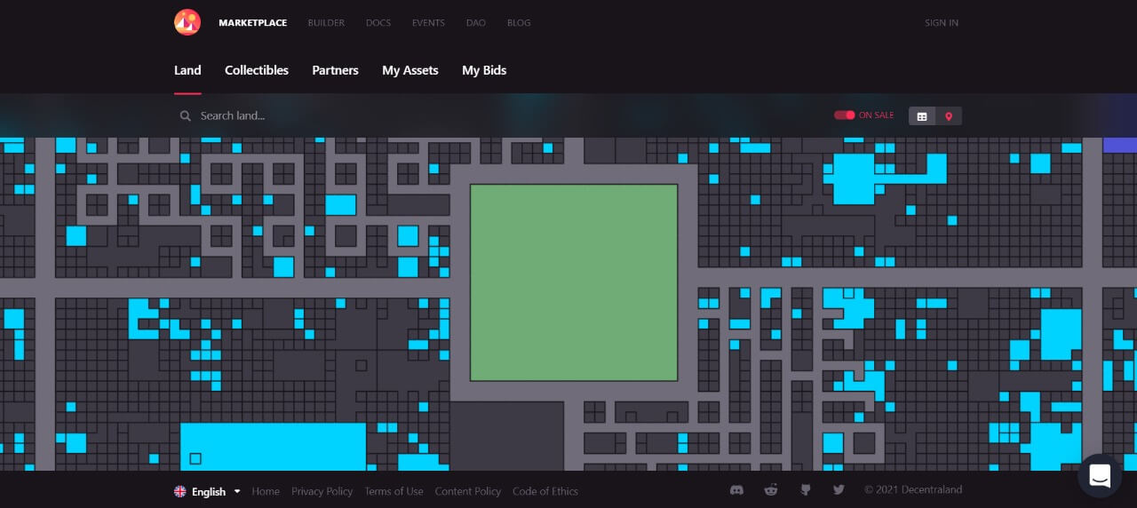1137x508 pixels.
Task: Open the GitHub link icon
Action: [805, 490]
